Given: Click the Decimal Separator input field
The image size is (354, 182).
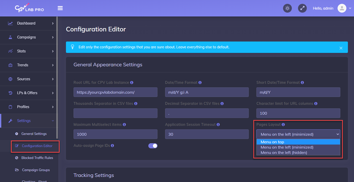Looking at the screenshot, I should 207,113.
